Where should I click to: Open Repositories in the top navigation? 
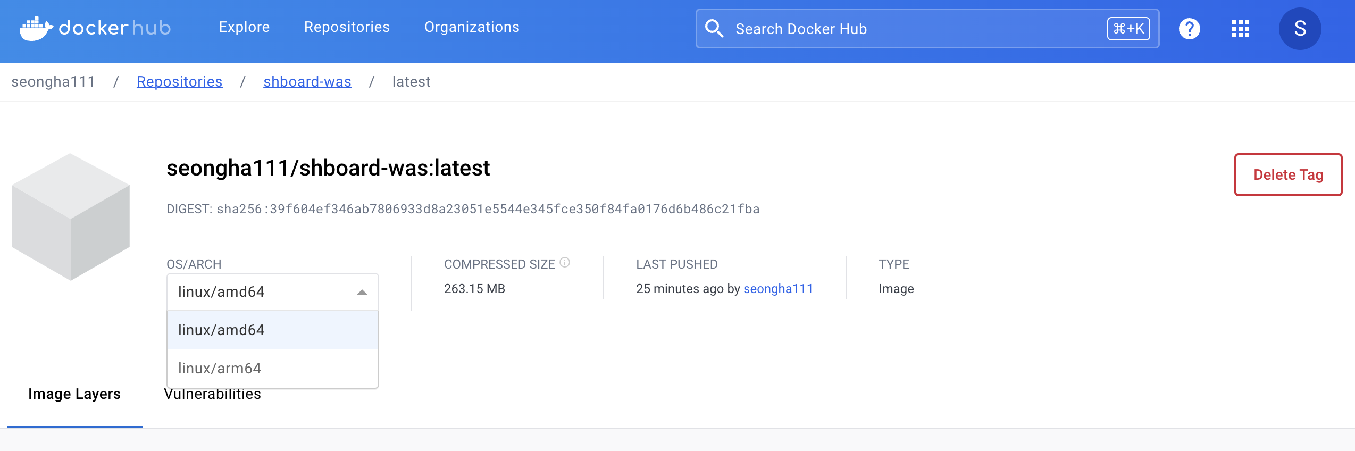[347, 27]
